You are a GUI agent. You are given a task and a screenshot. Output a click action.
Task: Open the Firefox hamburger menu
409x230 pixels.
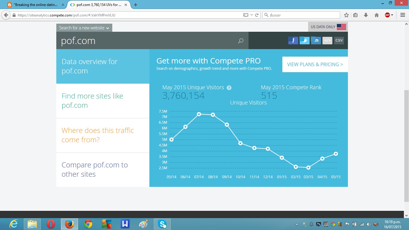[403, 15]
